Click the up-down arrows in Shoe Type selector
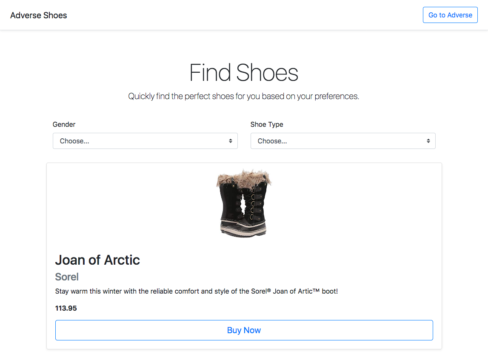Image resolution: width=488 pixels, height=360 pixels. tap(428, 141)
